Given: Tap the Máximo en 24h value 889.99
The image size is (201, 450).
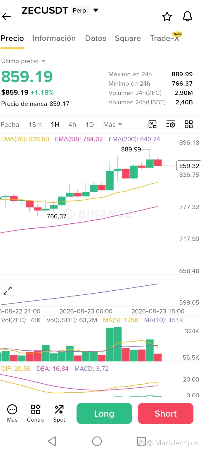Looking at the screenshot, I should pyautogui.click(x=182, y=74).
